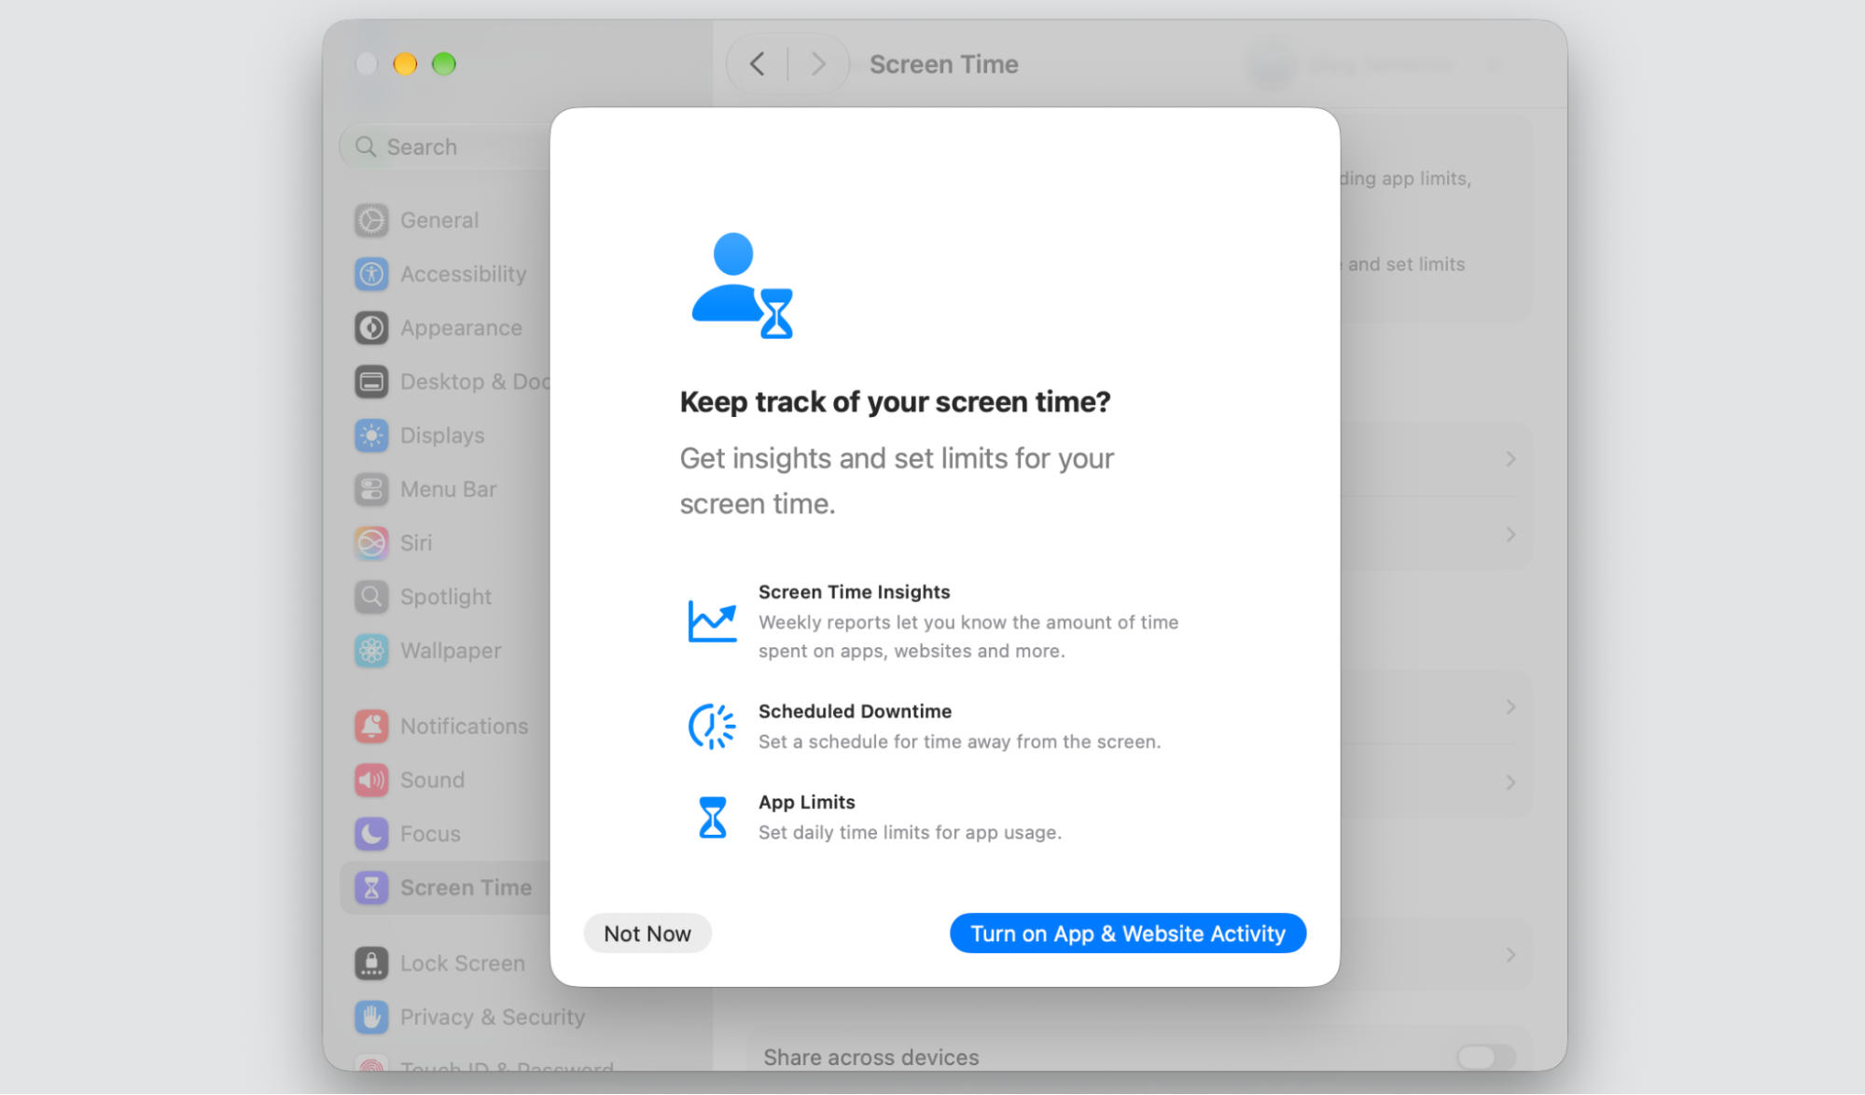The height and width of the screenshot is (1095, 1865).
Task: Click the Scheduled Downtime clock icon
Action: 713,727
